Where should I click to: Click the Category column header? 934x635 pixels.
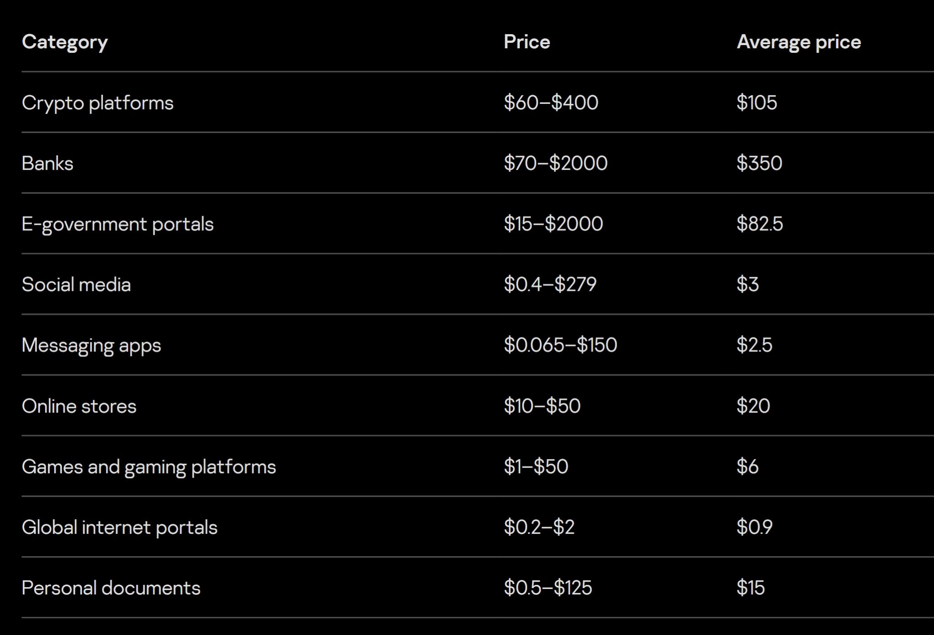pos(65,42)
